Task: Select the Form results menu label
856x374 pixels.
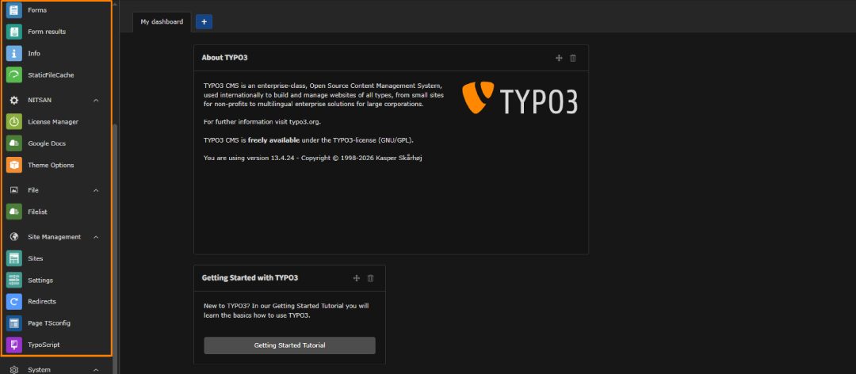Action: point(47,32)
